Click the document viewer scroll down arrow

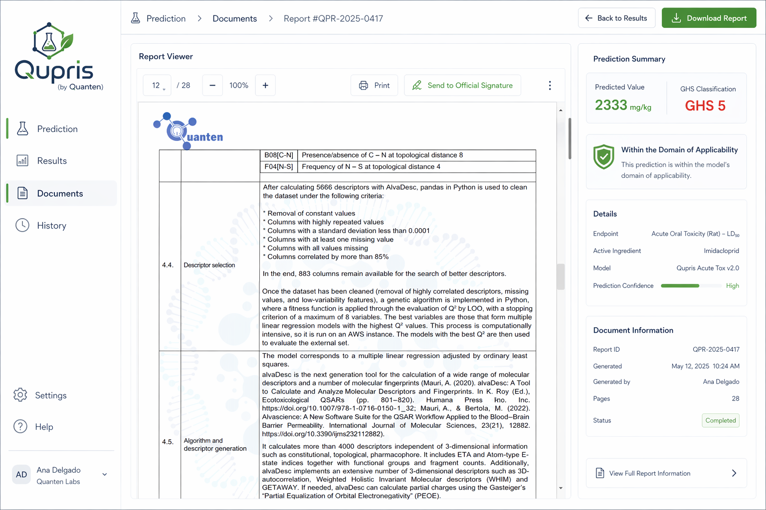[561, 488]
